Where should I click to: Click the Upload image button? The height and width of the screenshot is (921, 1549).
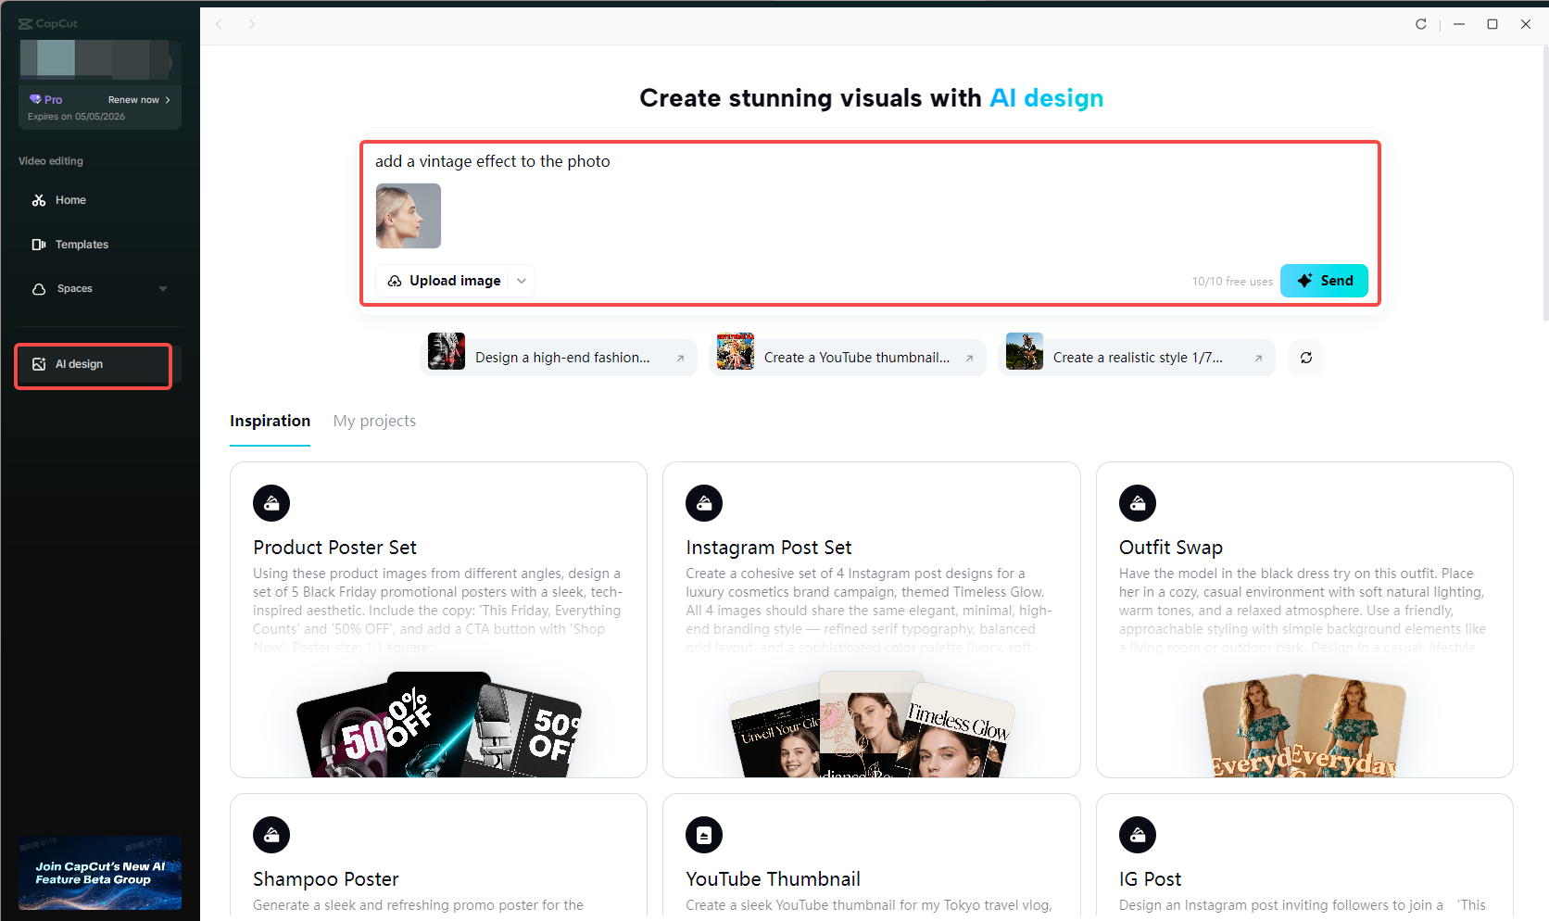445,281
